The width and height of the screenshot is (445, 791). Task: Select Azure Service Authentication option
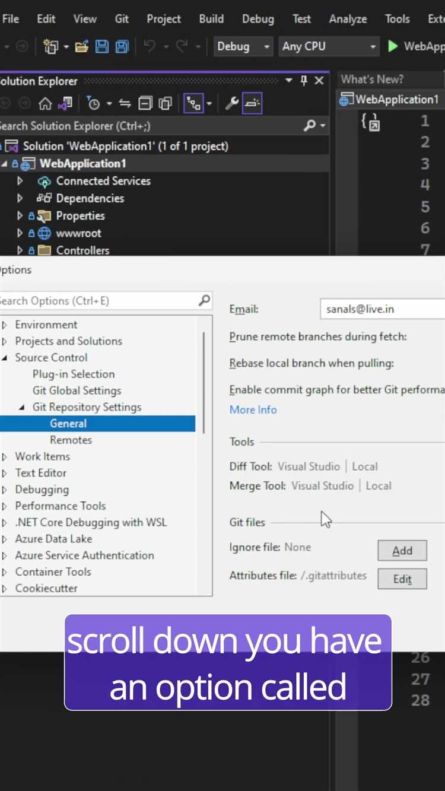(84, 555)
